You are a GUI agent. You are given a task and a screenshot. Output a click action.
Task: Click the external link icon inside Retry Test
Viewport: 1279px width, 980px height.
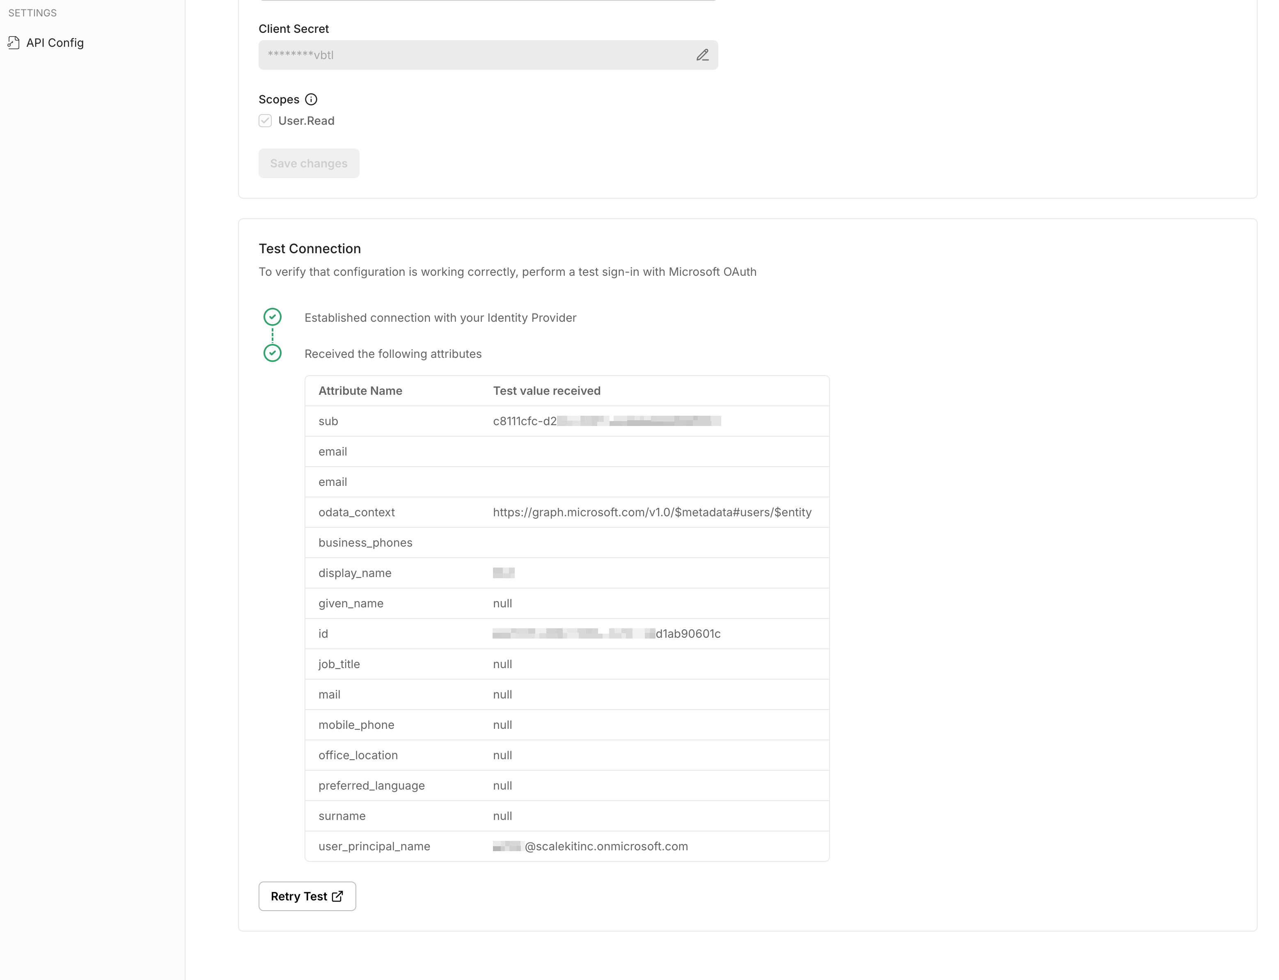pos(337,896)
